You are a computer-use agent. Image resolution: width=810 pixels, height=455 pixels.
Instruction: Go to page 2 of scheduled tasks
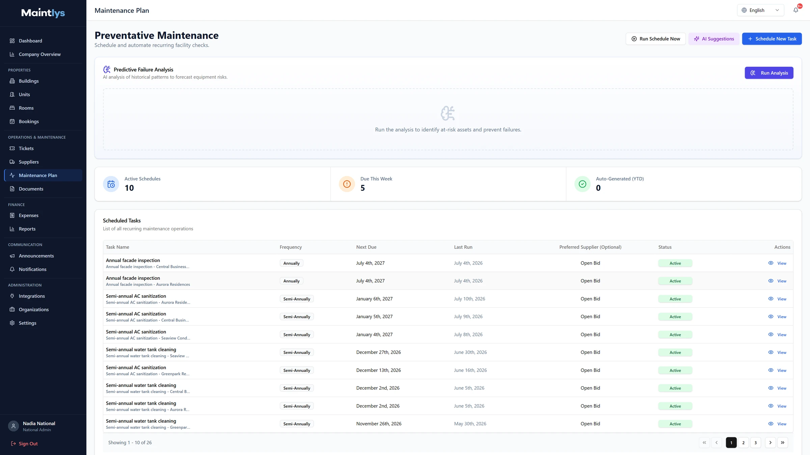tap(744, 443)
